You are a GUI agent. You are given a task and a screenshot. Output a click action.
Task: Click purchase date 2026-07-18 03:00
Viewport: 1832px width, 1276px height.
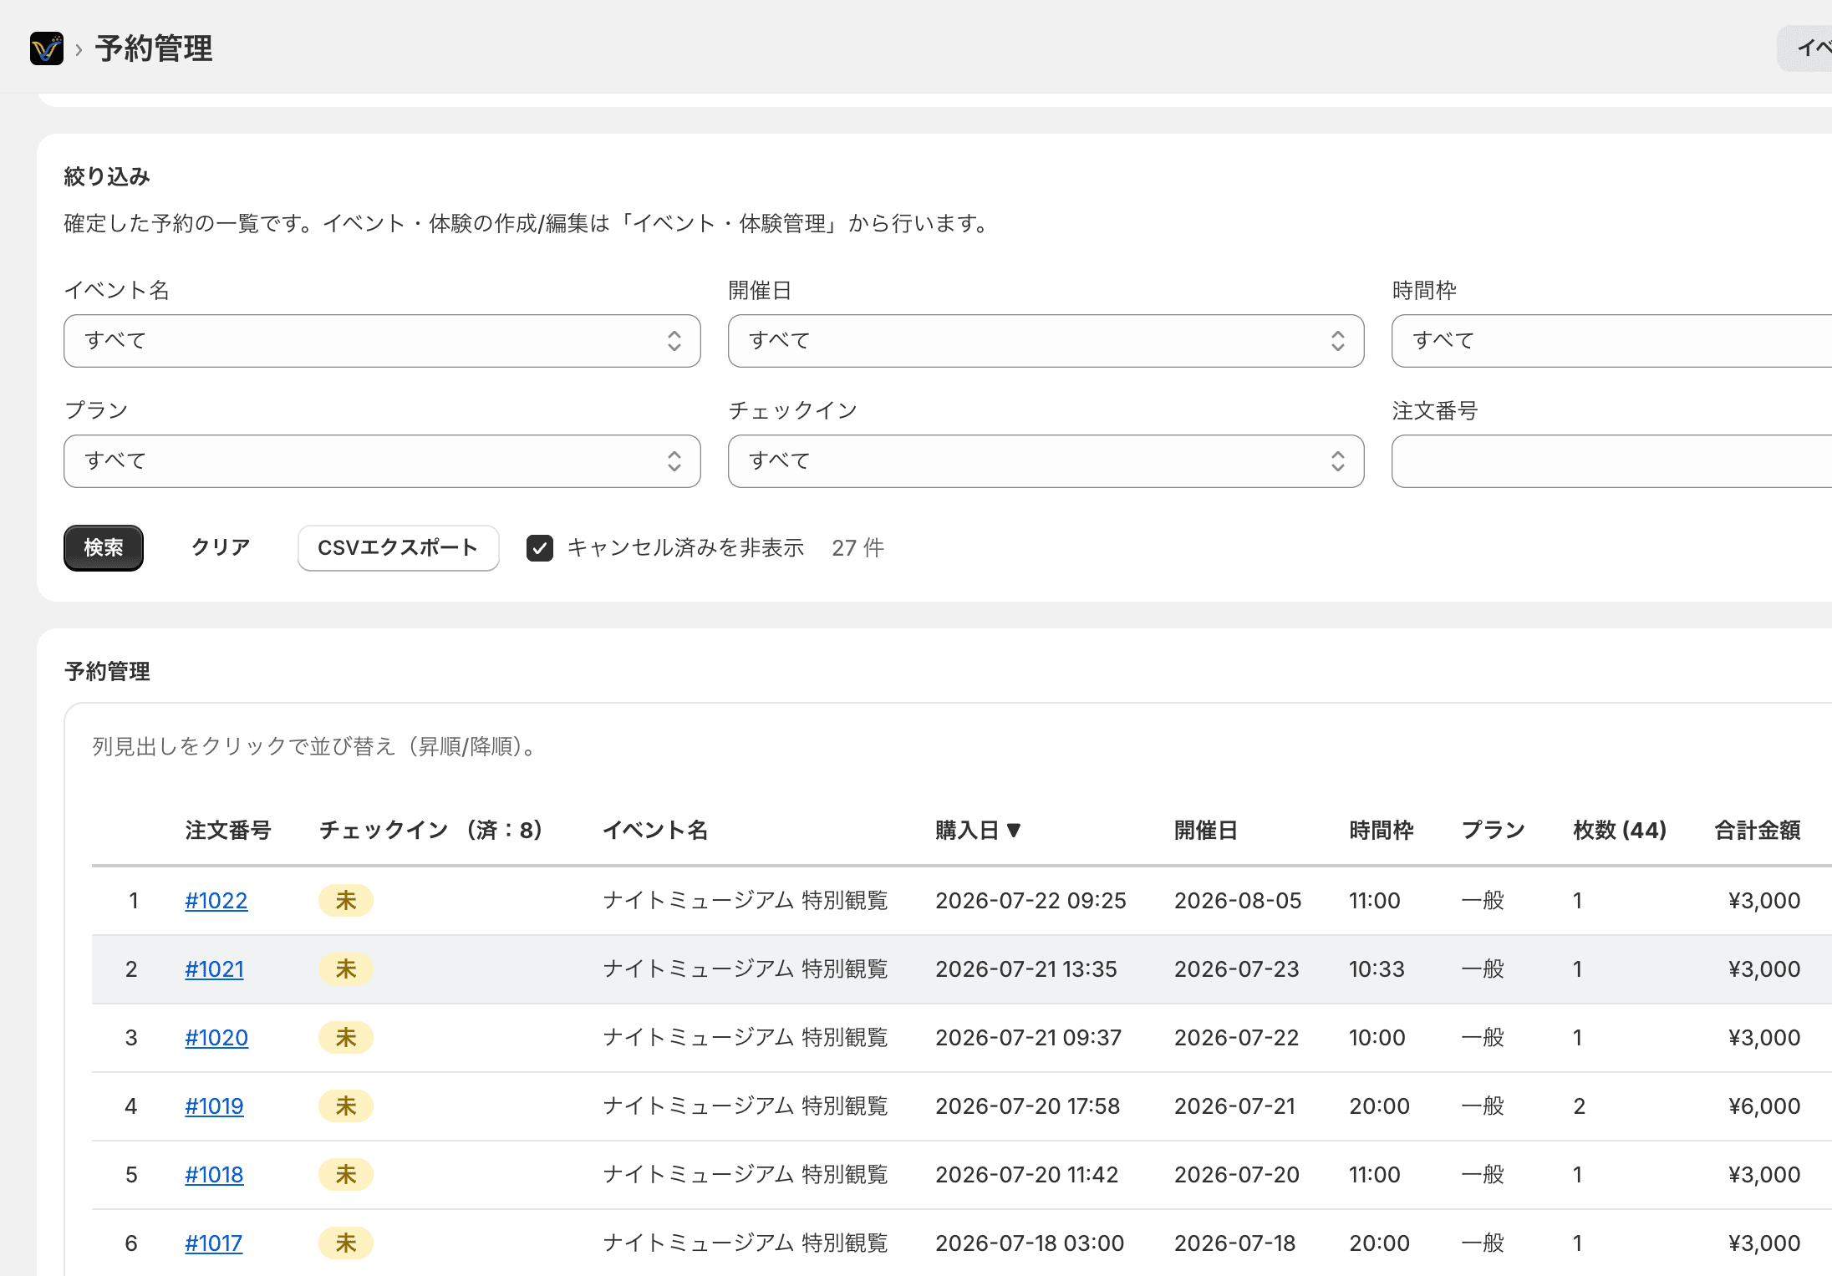1030,1243
